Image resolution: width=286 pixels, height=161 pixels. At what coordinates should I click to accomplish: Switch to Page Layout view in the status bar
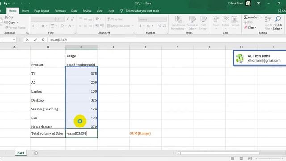coord(241,158)
